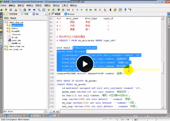
Task: Expand the ThinkPHP folder node
Action: [7, 31]
